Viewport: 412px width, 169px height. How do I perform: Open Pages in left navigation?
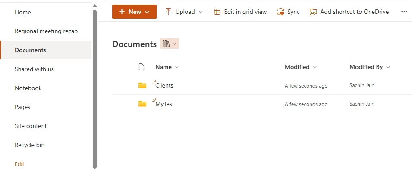tap(22, 107)
